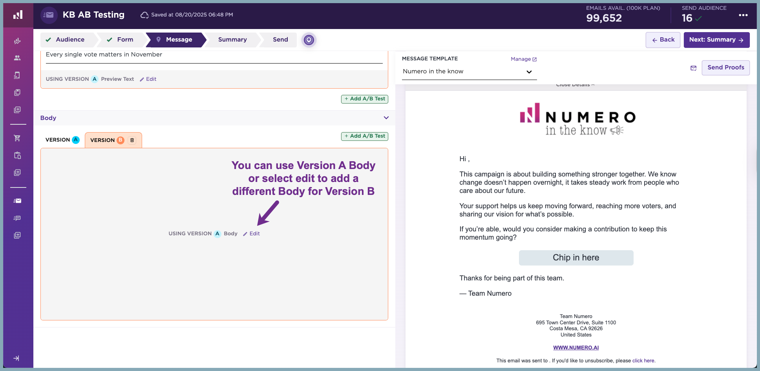
Task: Click the KB AB Testing campaign title
Action: pos(93,15)
